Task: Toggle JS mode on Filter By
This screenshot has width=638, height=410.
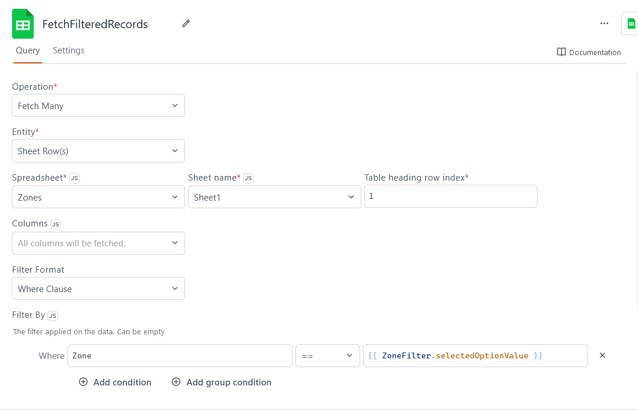Action: [52, 316]
